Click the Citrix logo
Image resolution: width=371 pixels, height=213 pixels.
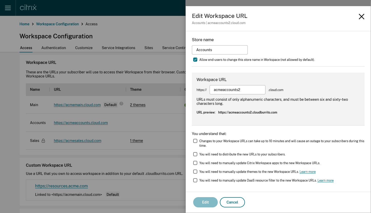[28, 8]
